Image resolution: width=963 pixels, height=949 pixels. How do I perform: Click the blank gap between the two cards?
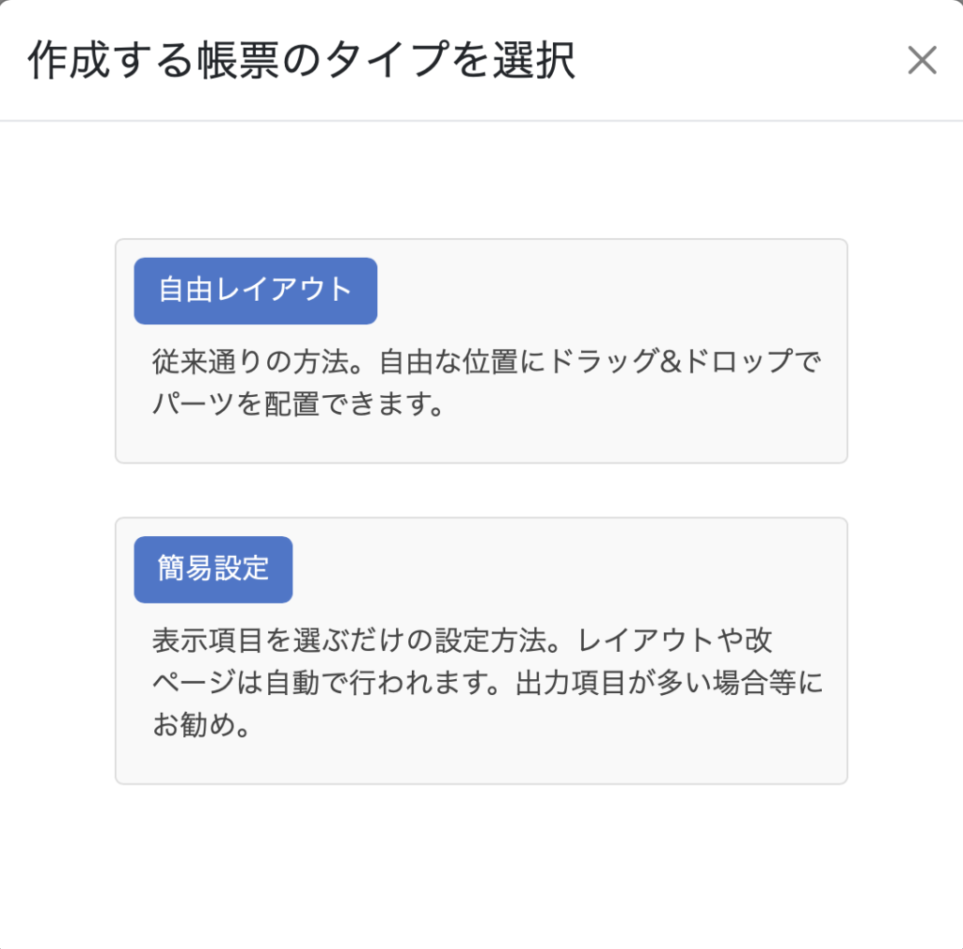pyautogui.click(x=481, y=490)
